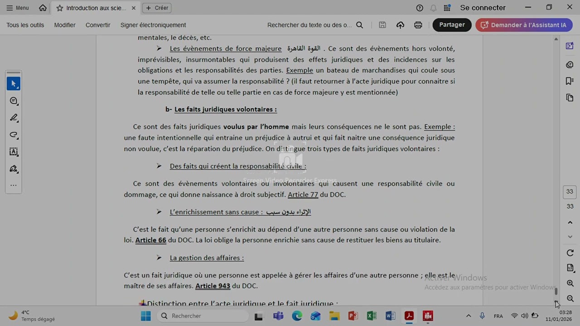Click the current page number box 33

[570, 192]
